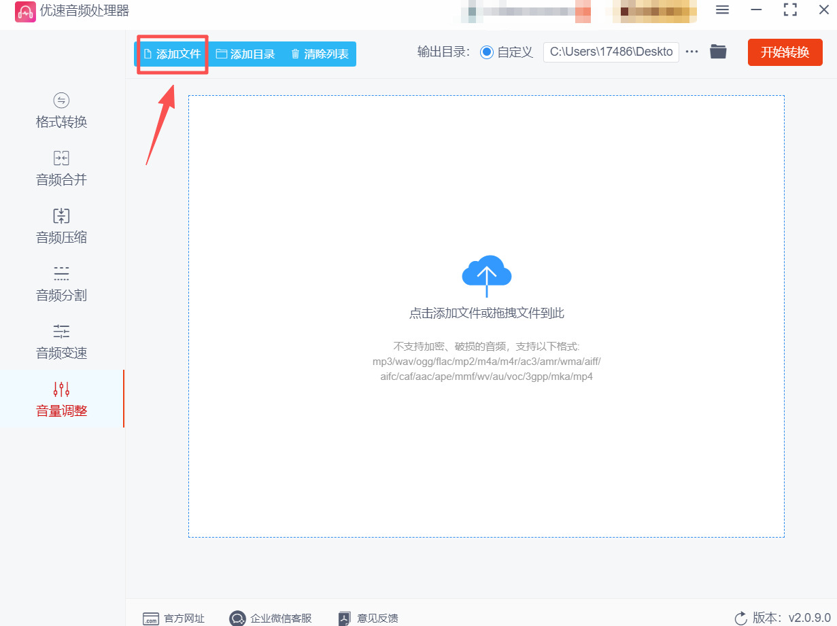Minimize the window
This screenshot has height=626, width=837.
tap(756, 10)
